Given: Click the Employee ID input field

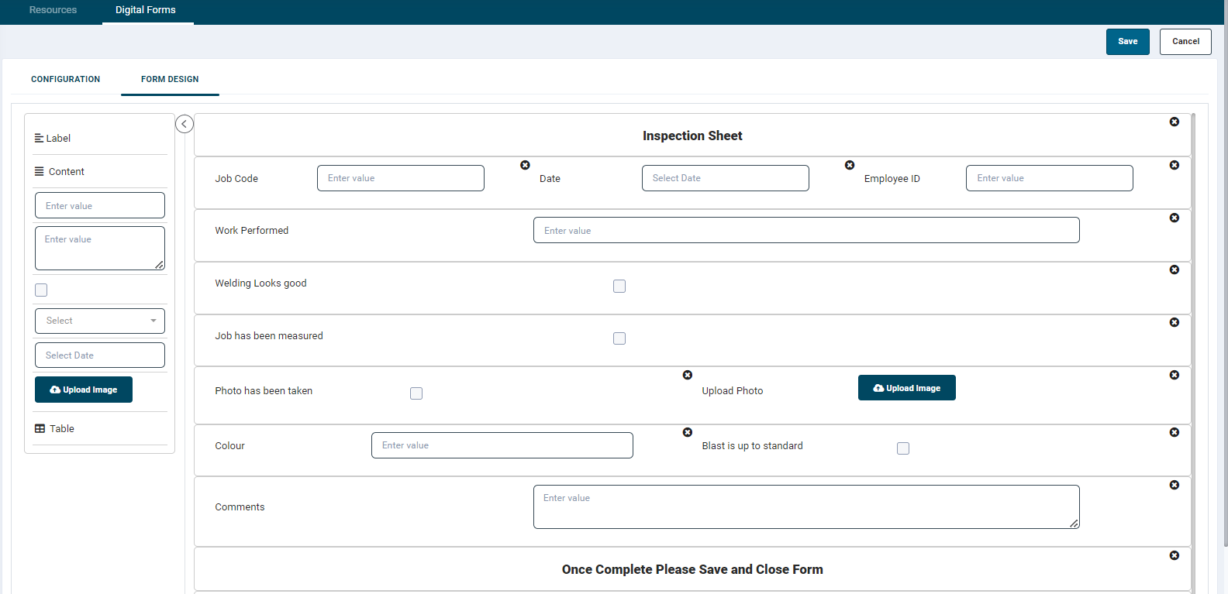Looking at the screenshot, I should 1048,178.
